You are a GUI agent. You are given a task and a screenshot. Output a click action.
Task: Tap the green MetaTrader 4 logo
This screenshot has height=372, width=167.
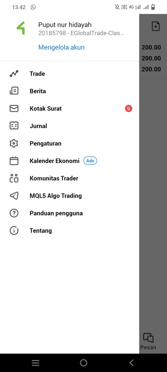[x=21, y=28]
